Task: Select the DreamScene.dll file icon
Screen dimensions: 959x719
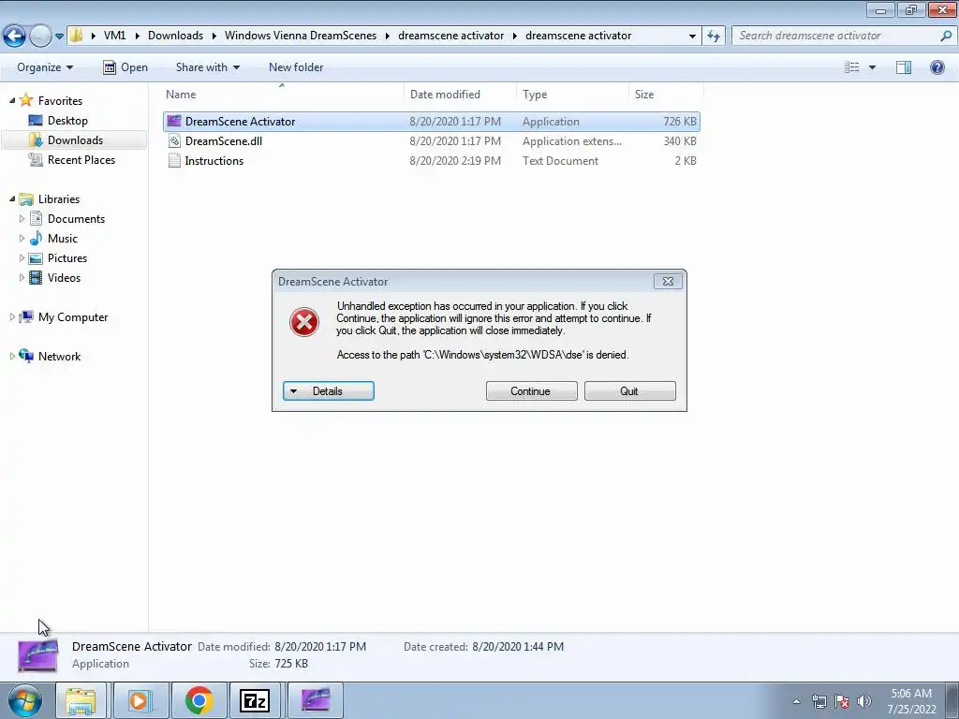Action: click(174, 141)
